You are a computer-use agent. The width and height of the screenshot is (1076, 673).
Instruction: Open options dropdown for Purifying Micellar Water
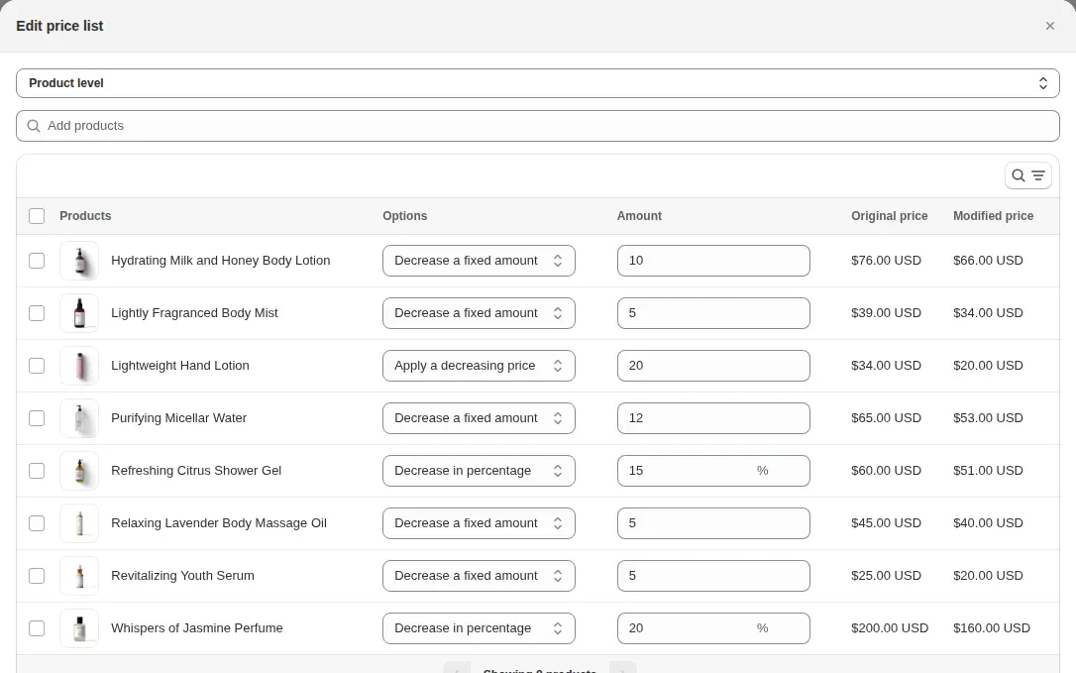[479, 418]
